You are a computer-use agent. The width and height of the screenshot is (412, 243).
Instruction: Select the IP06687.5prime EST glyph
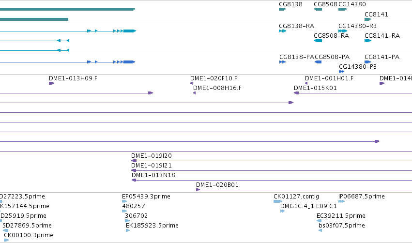(x=342, y=201)
